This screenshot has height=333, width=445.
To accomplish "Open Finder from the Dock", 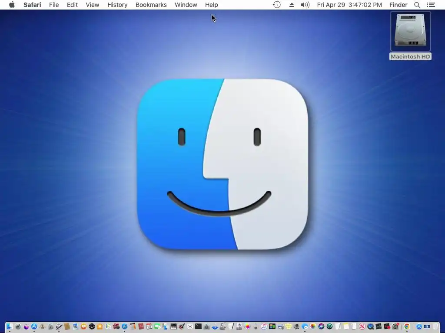I will (x=10, y=326).
